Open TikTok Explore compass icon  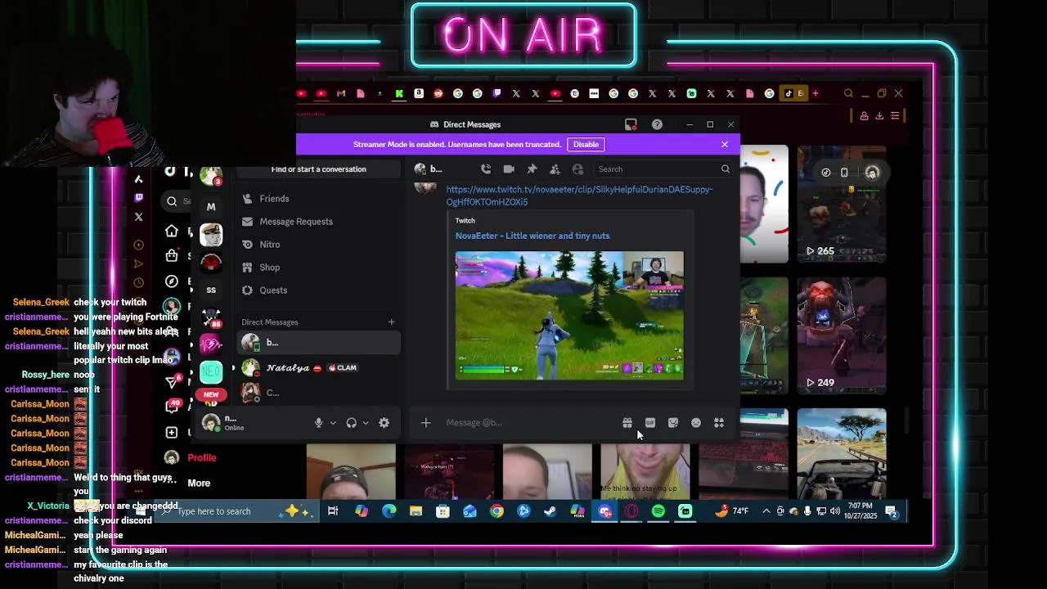[x=171, y=281]
